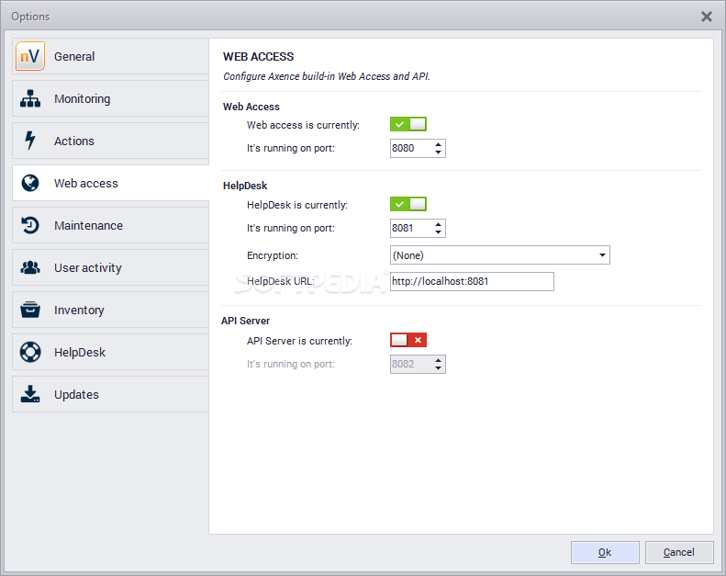The width and height of the screenshot is (726, 576).
Task: Click the Updates download icon
Action: [30, 394]
